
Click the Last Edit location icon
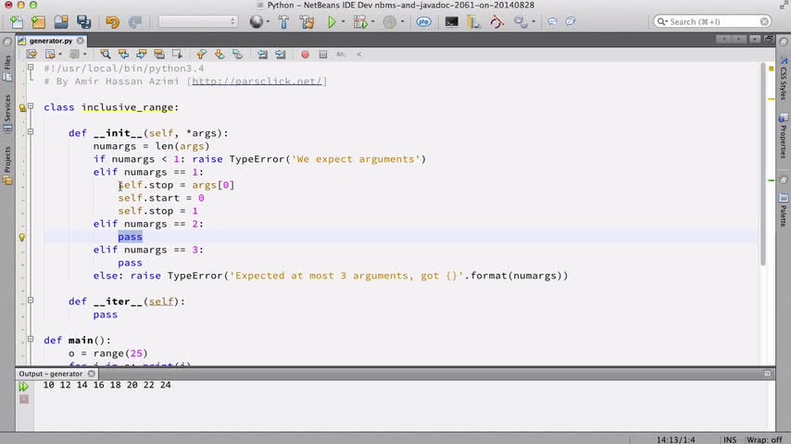(x=31, y=54)
